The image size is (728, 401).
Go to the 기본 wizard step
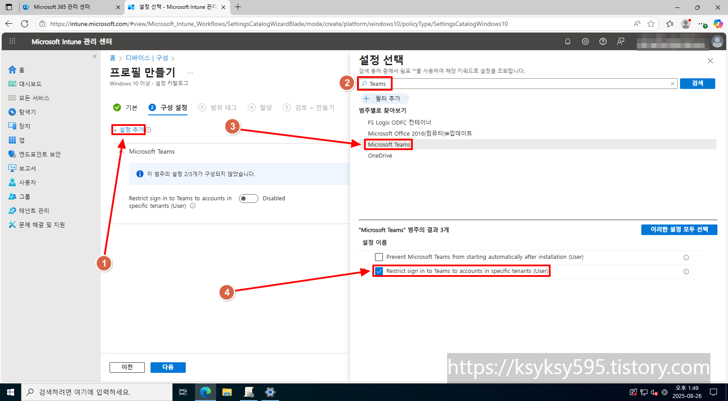click(x=125, y=107)
